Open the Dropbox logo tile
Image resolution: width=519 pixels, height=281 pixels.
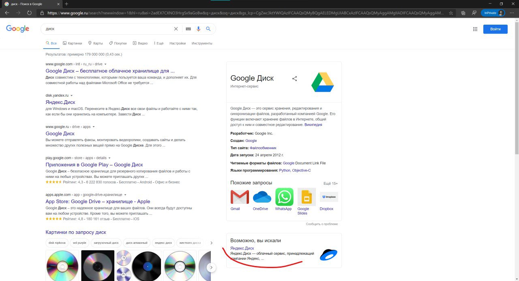(x=329, y=197)
